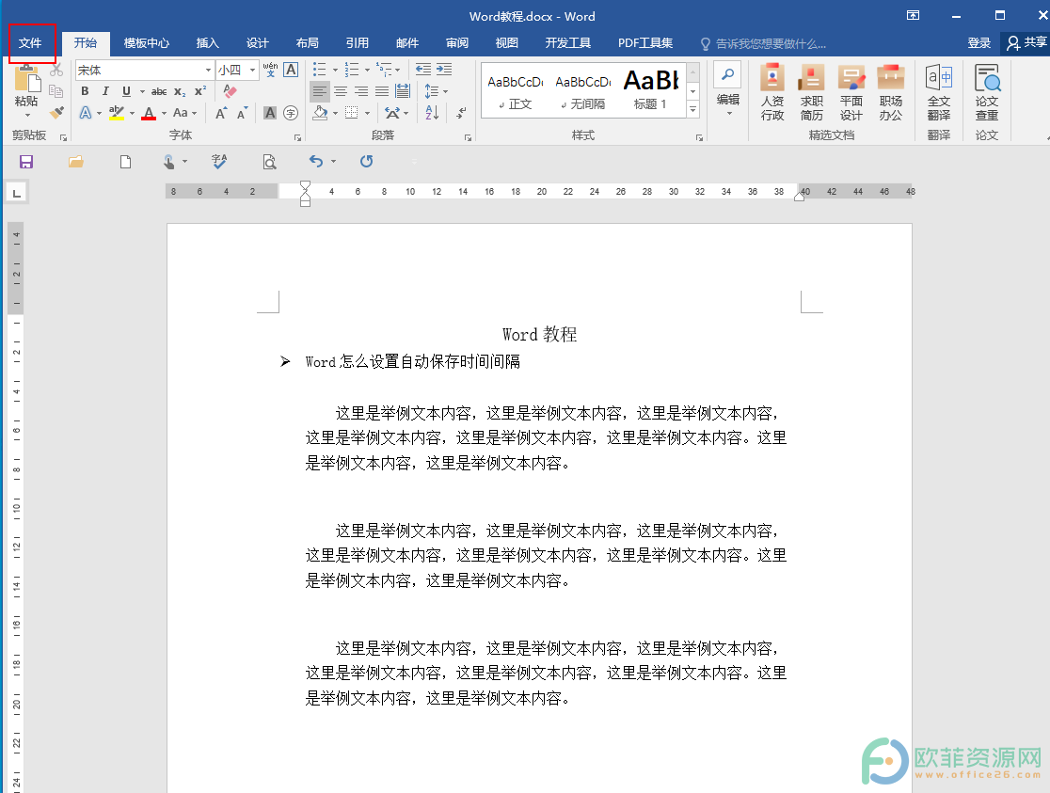The image size is (1050, 793).
Task: Launch 论文查重 paper check
Action: click(987, 93)
